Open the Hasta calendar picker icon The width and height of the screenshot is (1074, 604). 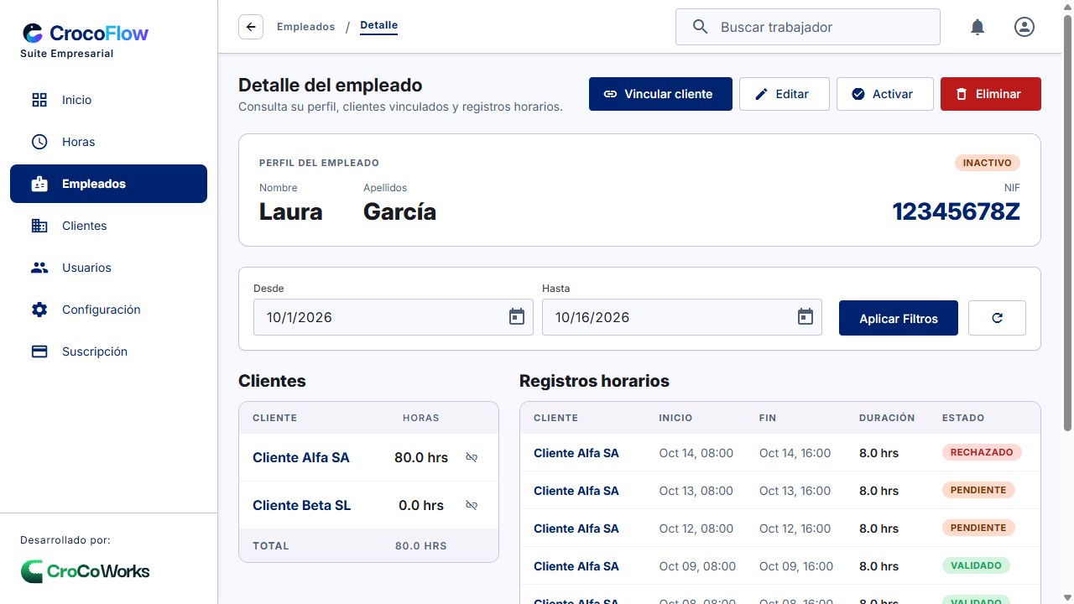pos(805,317)
